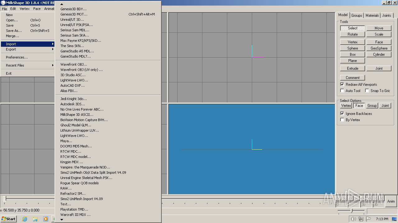Click the Cylinder primitive button
Viewport: 398px width, 223px height.
[379, 55]
